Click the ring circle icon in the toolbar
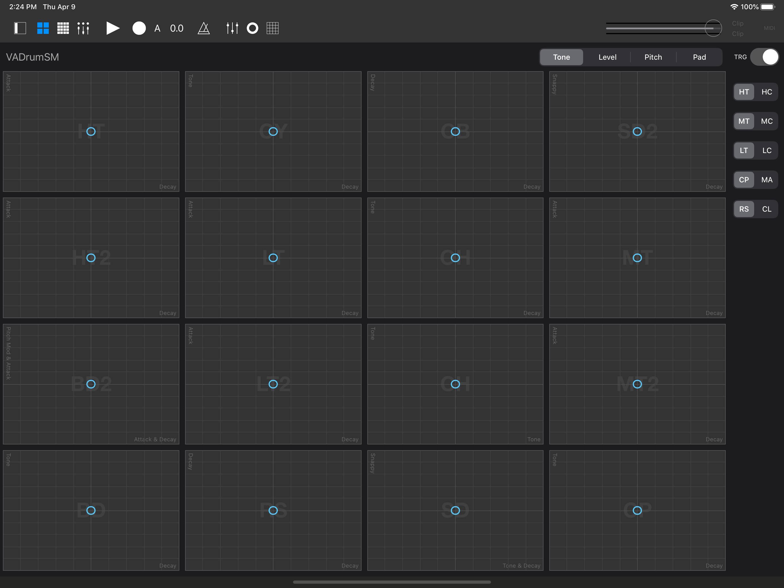Image resolution: width=784 pixels, height=588 pixels. click(252, 28)
